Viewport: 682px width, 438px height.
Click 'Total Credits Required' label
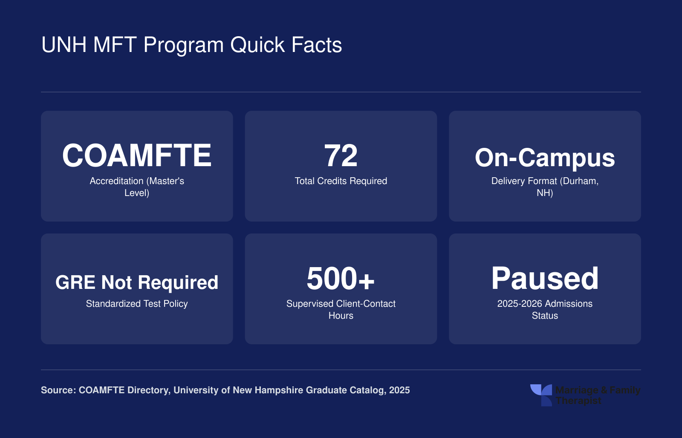[x=341, y=181]
